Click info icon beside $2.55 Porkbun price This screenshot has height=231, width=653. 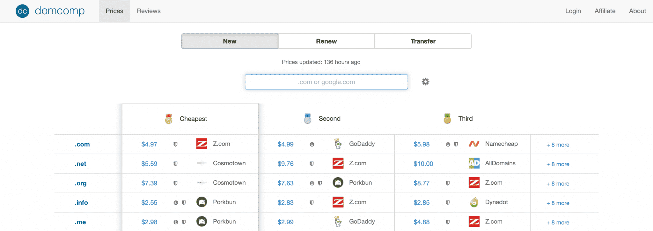coord(176,202)
